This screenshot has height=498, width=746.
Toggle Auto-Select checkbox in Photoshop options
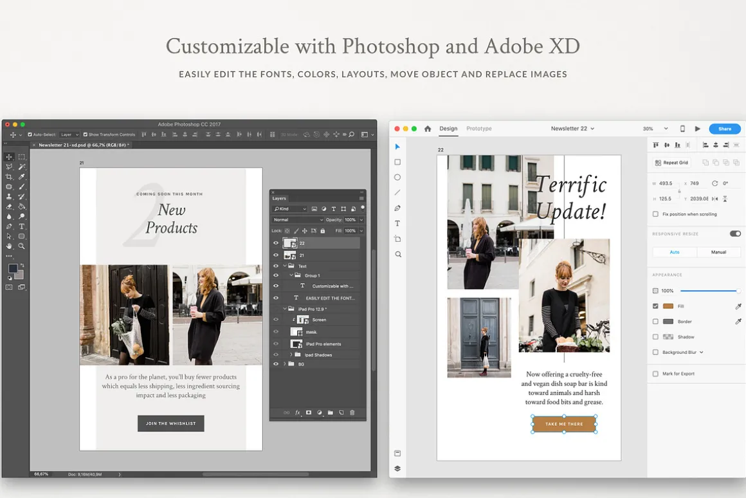pos(30,134)
